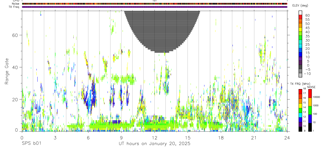
Task: Click the 'TX Freq' strip label
Action: tap(14, 7)
